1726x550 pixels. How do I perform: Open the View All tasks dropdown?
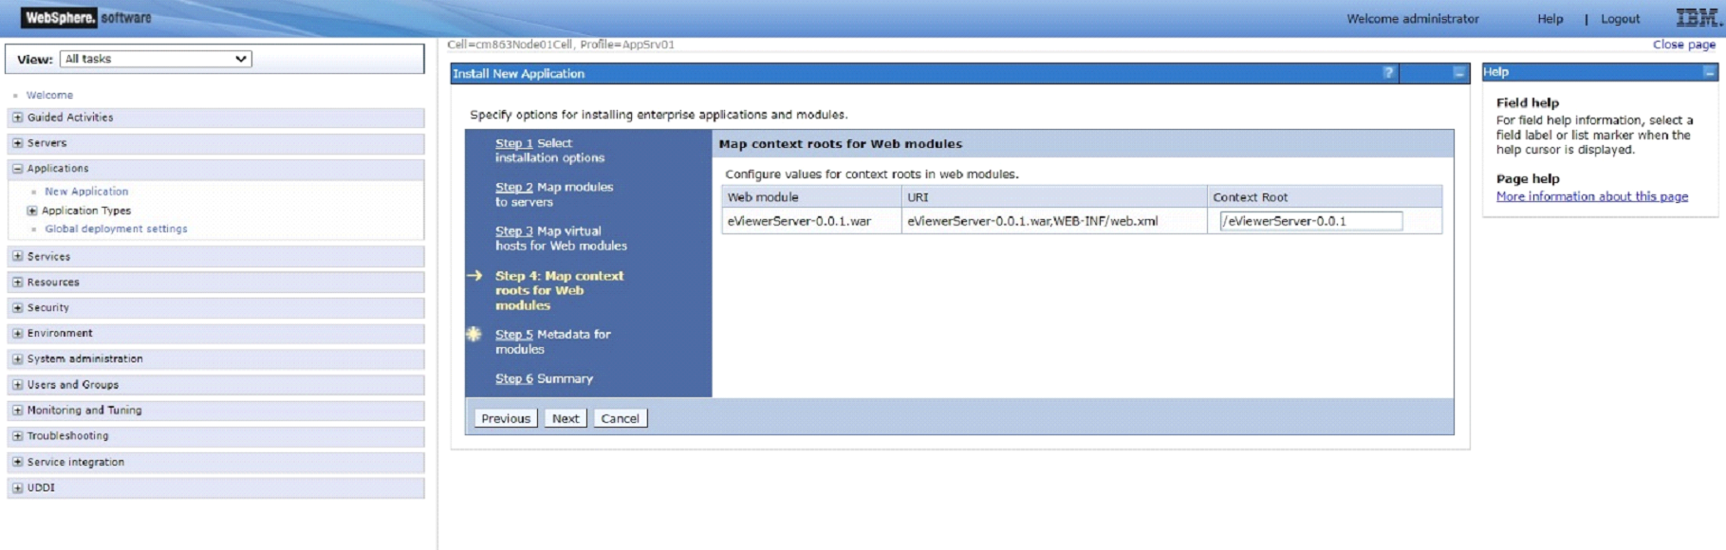click(156, 59)
